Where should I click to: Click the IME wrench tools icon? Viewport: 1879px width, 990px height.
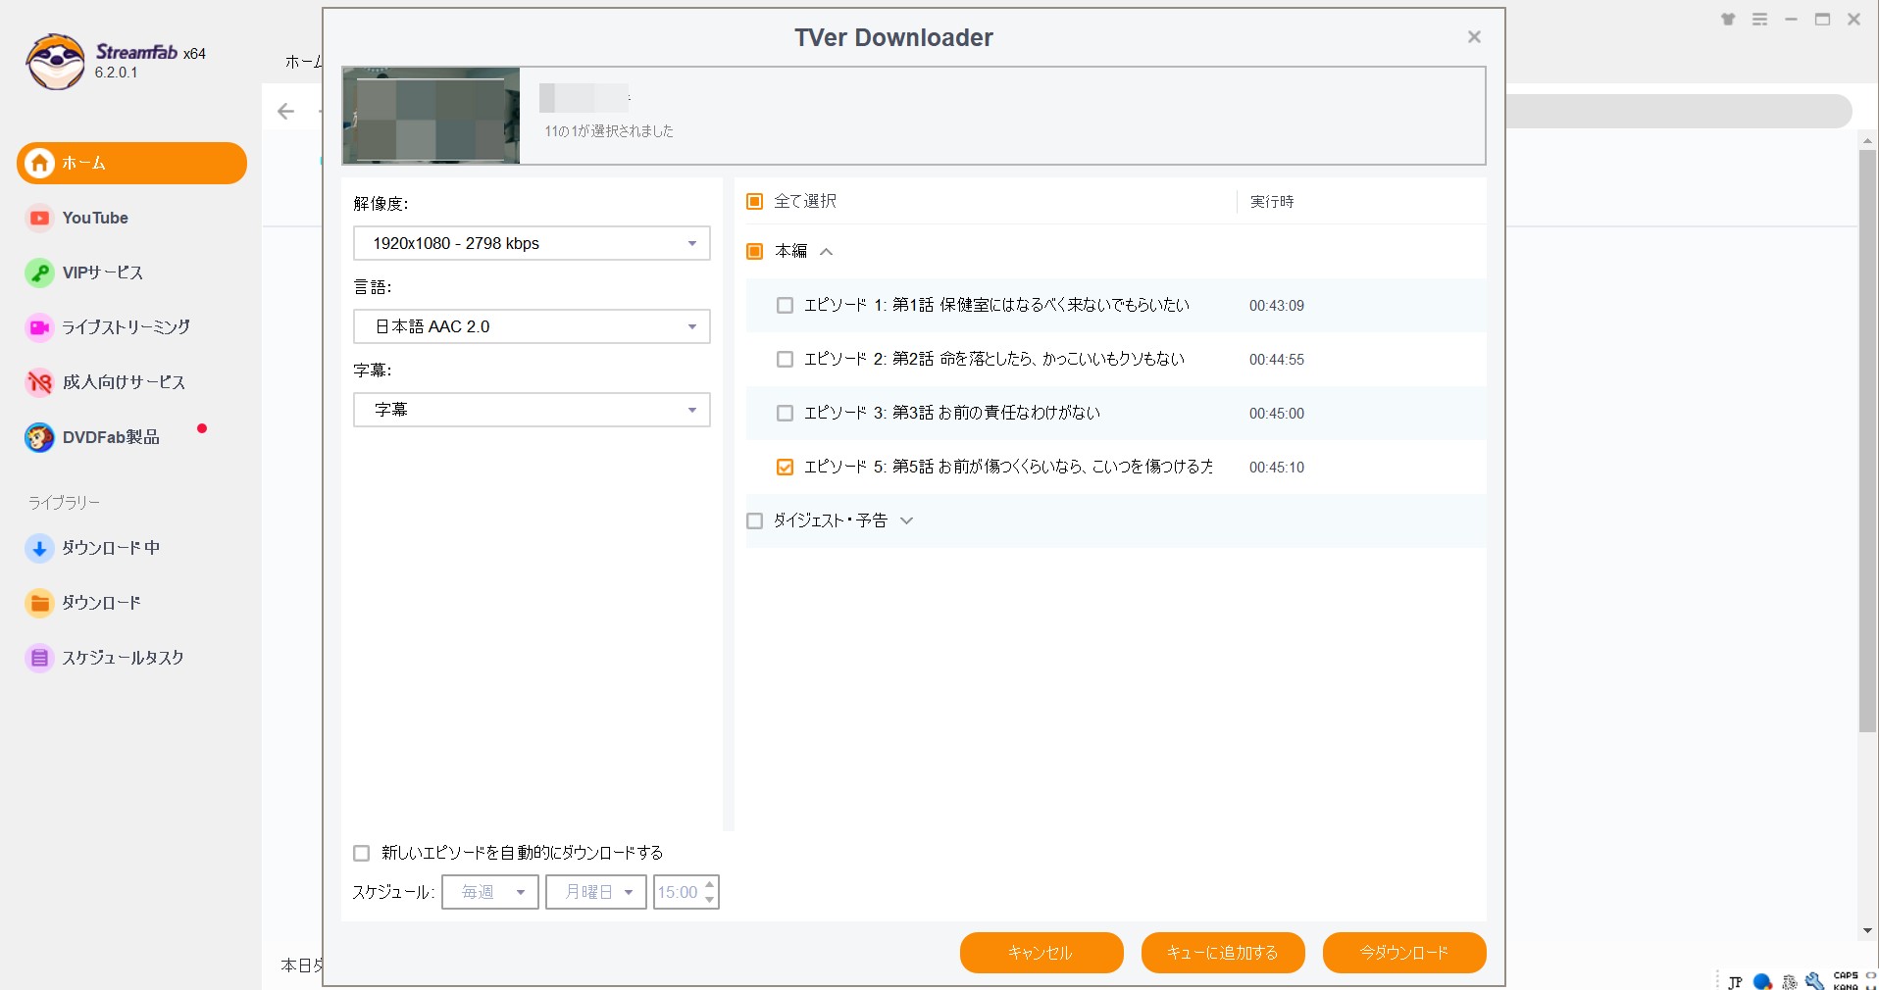click(1814, 981)
